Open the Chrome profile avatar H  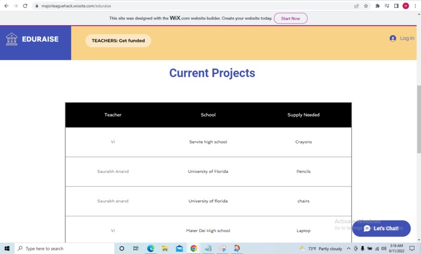click(406, 6)
